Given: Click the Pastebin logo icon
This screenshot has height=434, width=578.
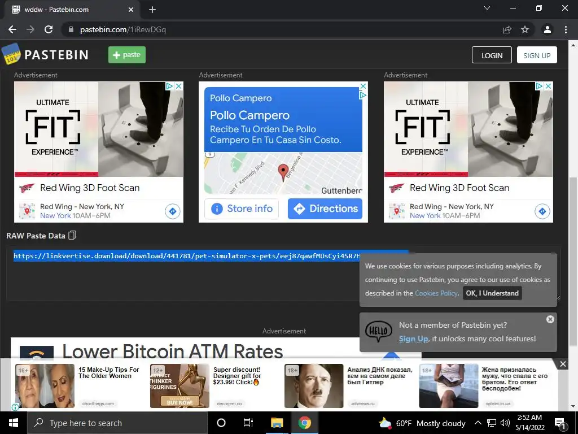Looking at the screenshot, I should [x=11, y=54].
